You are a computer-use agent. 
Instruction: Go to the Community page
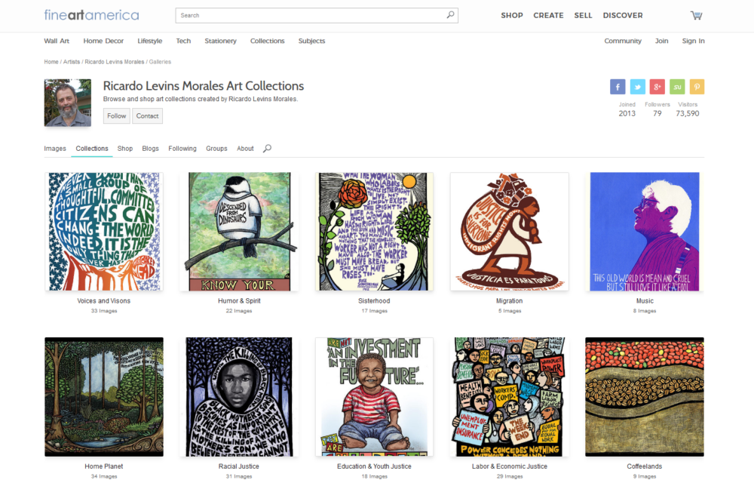tap(623, 41)
